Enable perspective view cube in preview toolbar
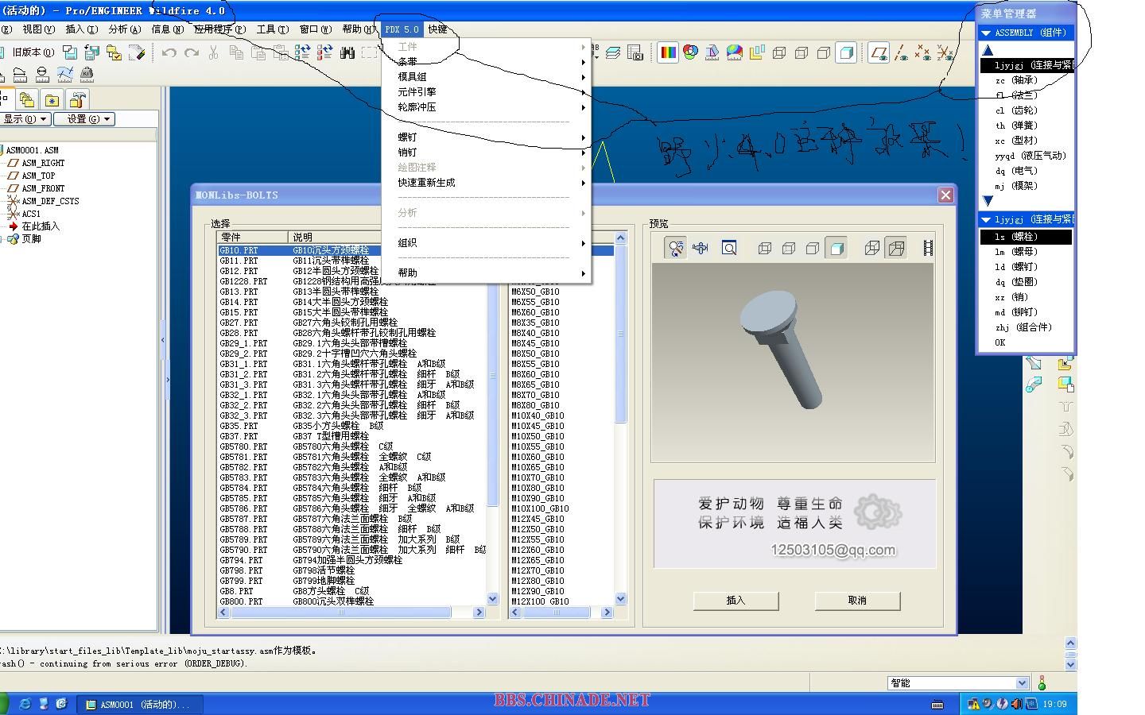Viewport: 1145px width, 715px height. [896, 248]
